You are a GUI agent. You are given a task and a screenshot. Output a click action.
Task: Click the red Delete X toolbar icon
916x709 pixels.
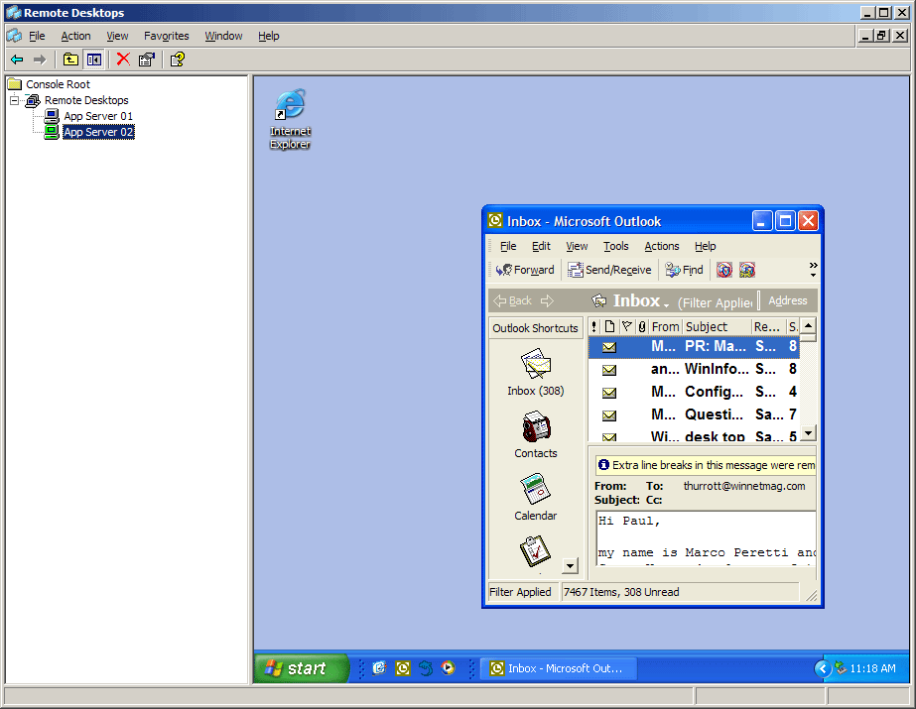(123, 59)
